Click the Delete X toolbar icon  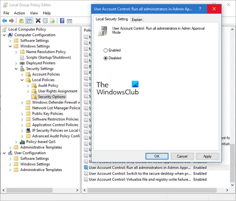[38, 21]
